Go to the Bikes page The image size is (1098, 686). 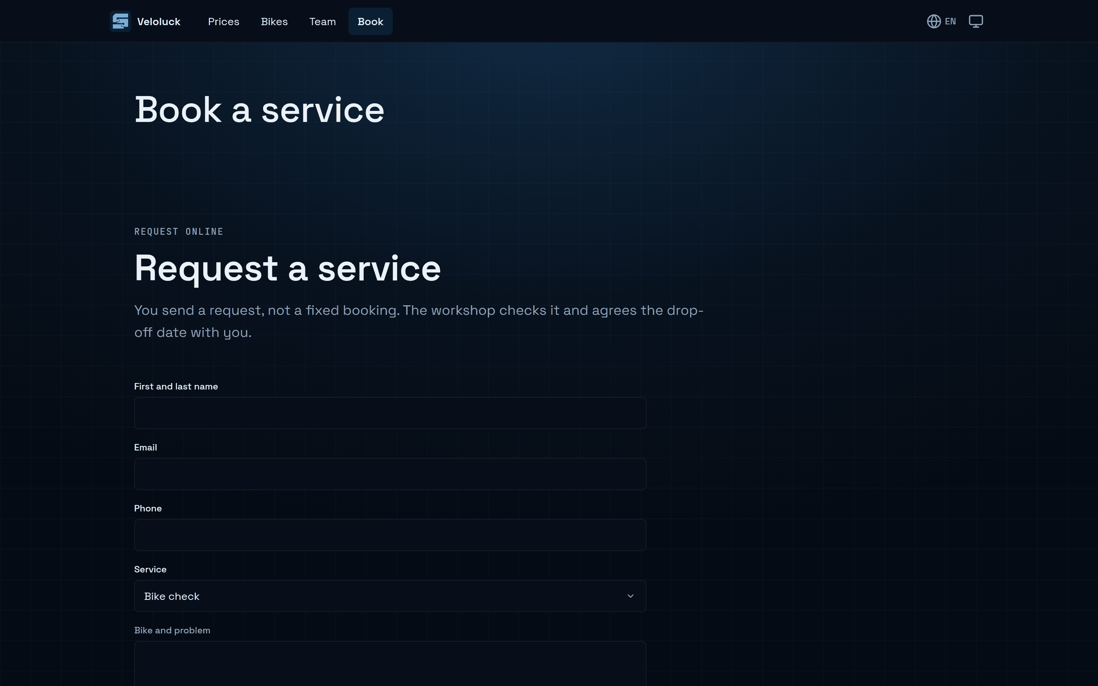pyautogui.click(x=274, y=21)
